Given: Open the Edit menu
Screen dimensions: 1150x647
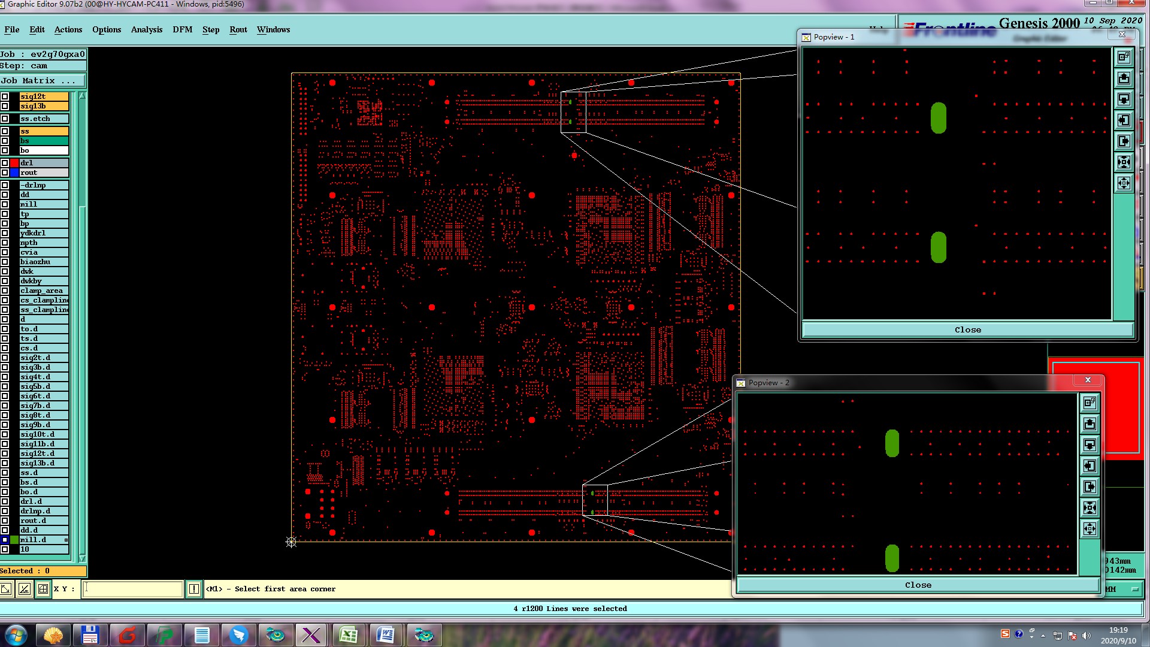Looking at the screenshot, I should (37, 29).
